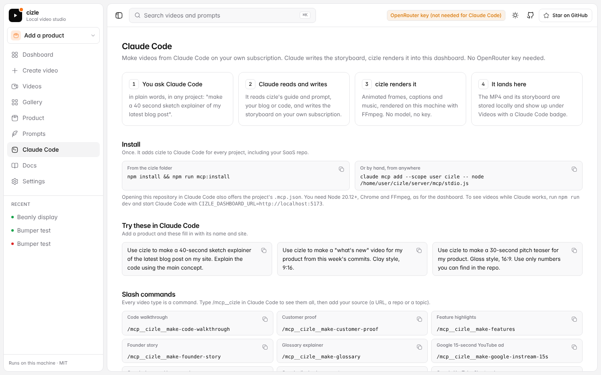Focus the Search videos and prompts field
The image size is (601, 375).
222,15
